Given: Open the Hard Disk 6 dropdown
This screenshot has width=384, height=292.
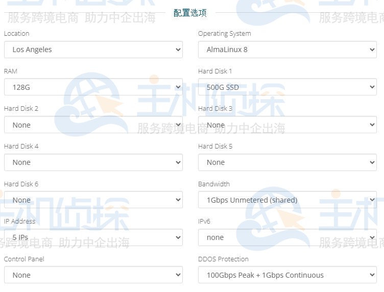Looking at the screenshot, I should 93,200.
